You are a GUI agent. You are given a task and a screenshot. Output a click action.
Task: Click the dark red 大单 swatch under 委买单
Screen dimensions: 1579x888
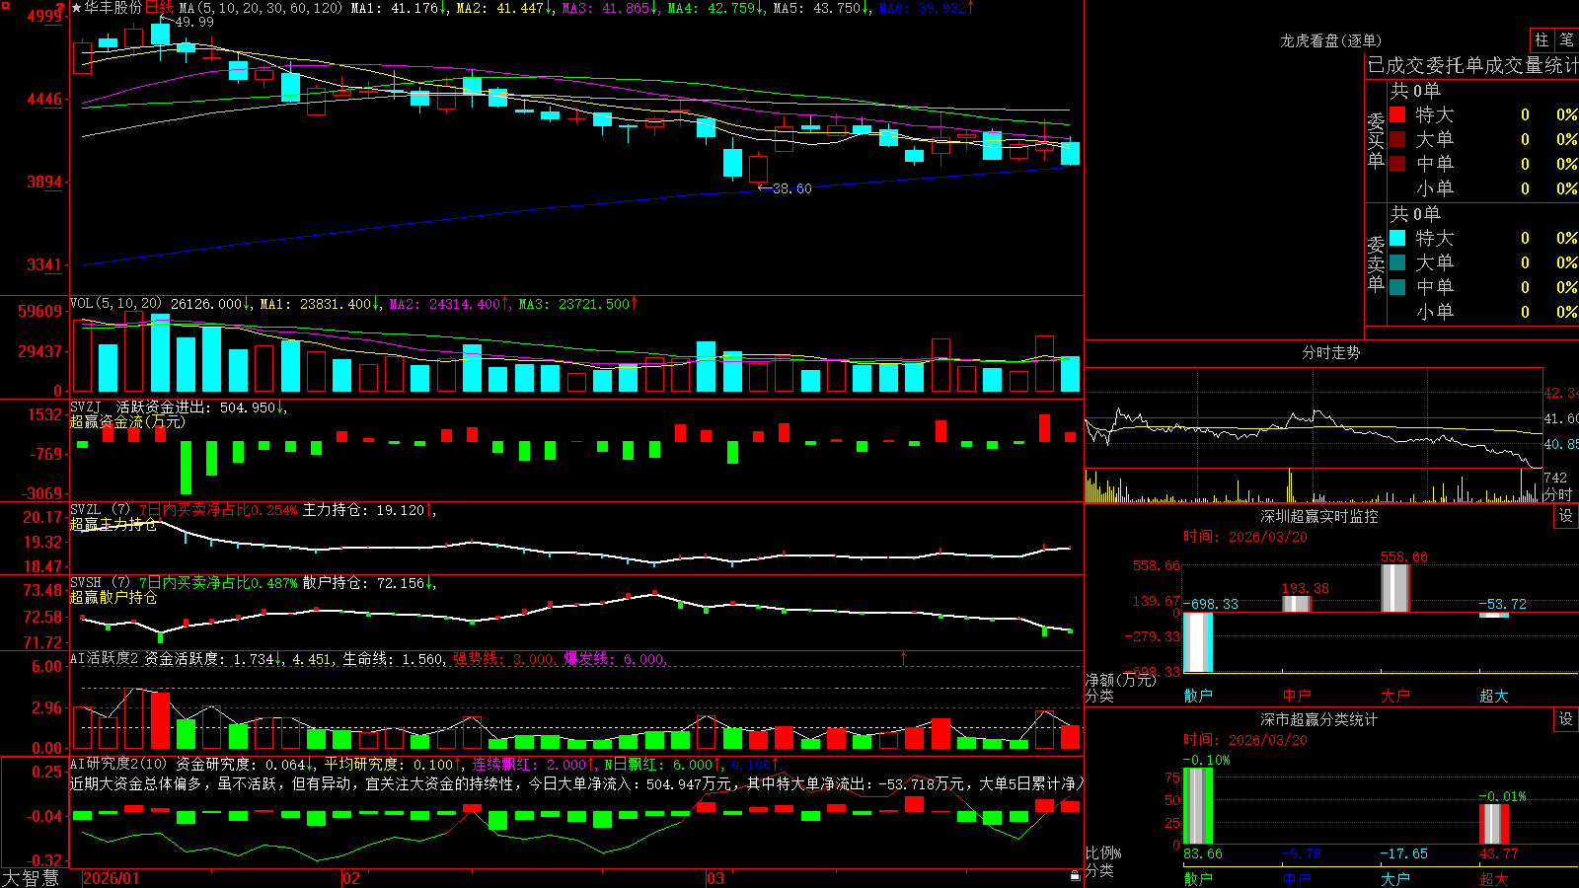(1397, 139)
